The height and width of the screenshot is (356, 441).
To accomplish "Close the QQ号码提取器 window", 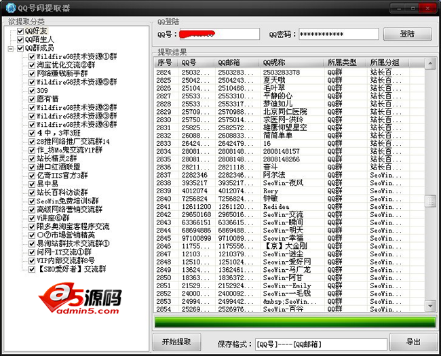I will click(x=427, y=8).
